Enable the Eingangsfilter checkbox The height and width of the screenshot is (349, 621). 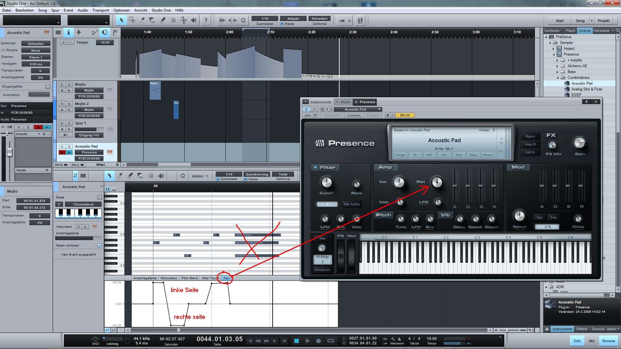pyautogui.click(x=48, y=87)
